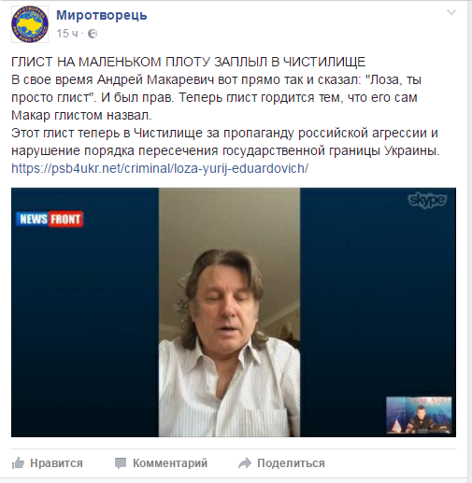Click the paragraph starting Этот глист теперь
472x483 pixels.
[x=225, y=142]
